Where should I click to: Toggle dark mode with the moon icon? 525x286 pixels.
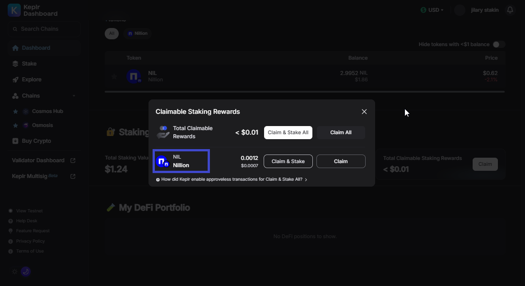[26, 271]
